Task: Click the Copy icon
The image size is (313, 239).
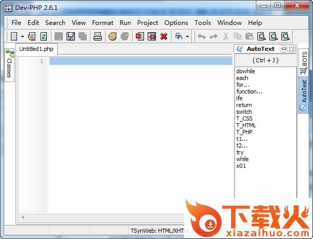Action: [x=238, y=36]
